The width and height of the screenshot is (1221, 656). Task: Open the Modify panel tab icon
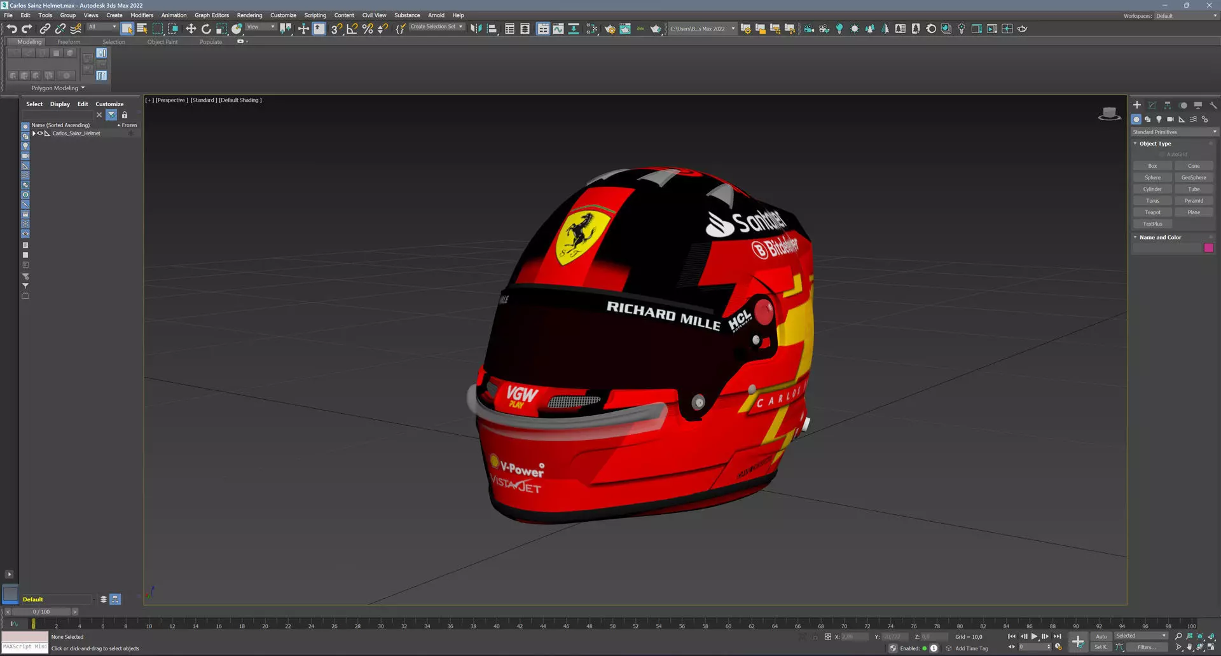1152,105
